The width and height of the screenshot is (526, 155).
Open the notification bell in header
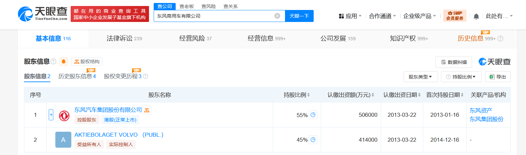click(x=476, y=16)
